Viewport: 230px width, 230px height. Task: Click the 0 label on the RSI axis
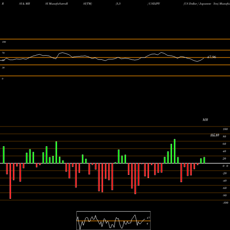[x=2, y=79]
